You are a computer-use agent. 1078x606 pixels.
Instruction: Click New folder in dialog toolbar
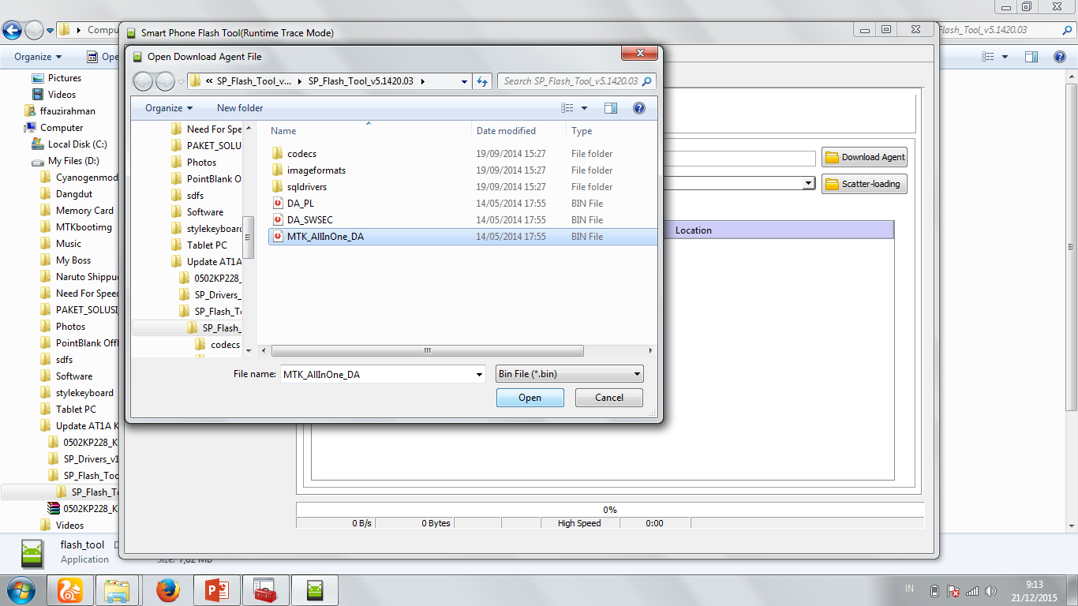tap(240, 108)
